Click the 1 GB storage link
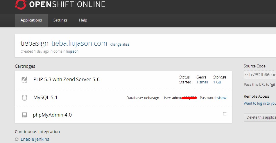 217,82
